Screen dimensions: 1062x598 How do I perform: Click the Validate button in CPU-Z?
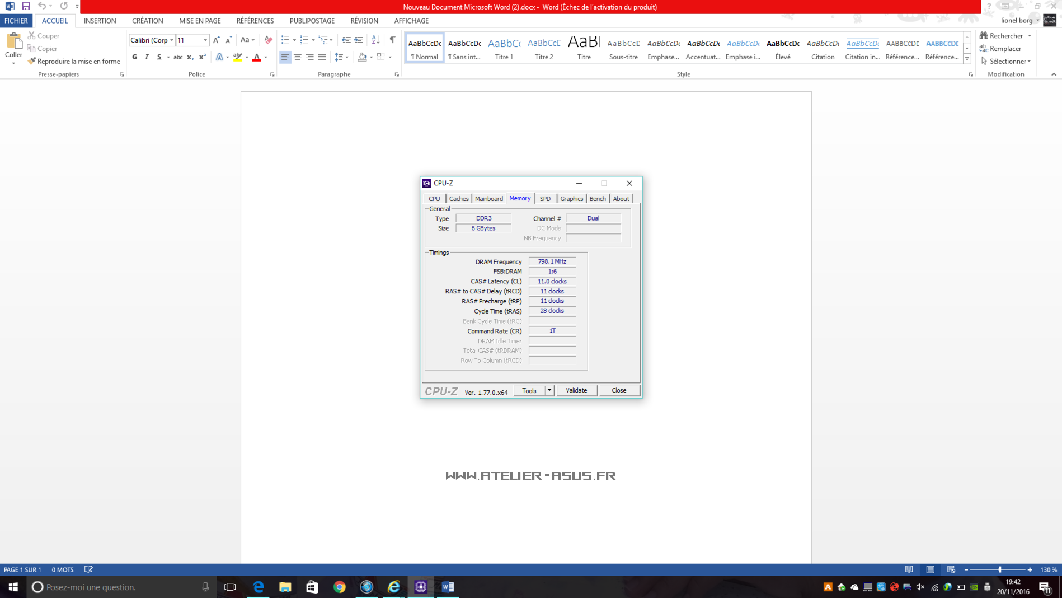coord(576,390)
